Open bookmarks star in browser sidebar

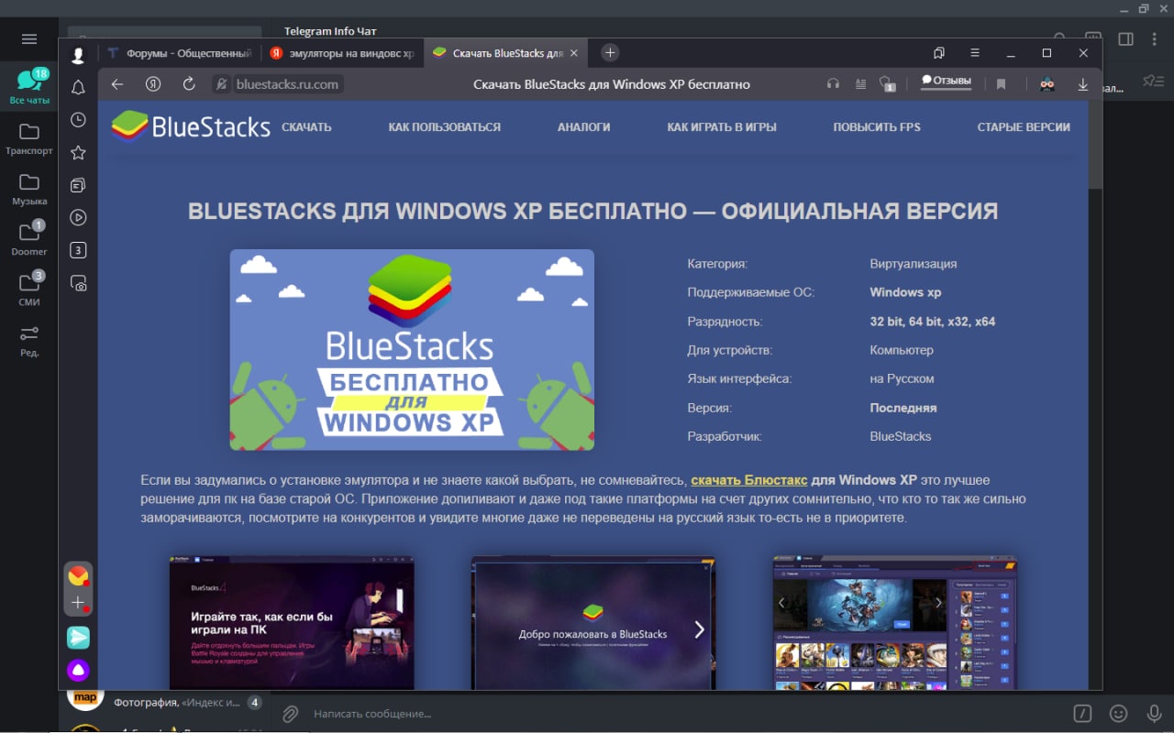point(78,152)
